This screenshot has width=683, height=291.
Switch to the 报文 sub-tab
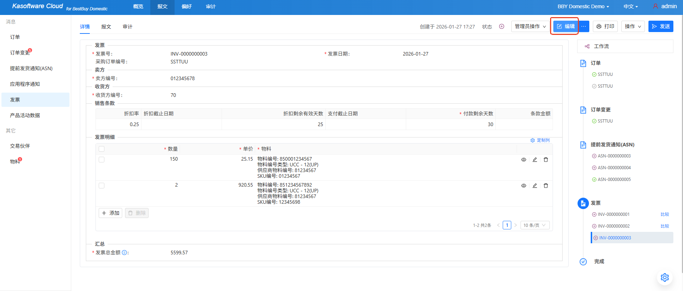pyautogui.click(x=106, y=27)
